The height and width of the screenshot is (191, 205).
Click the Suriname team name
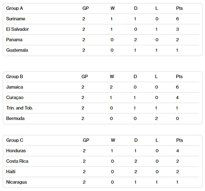click(16, 19)
